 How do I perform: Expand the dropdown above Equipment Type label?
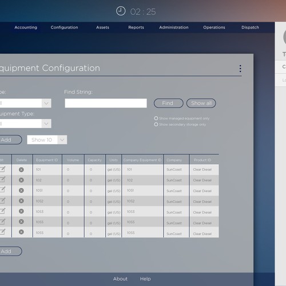click(x=46, y=103)
